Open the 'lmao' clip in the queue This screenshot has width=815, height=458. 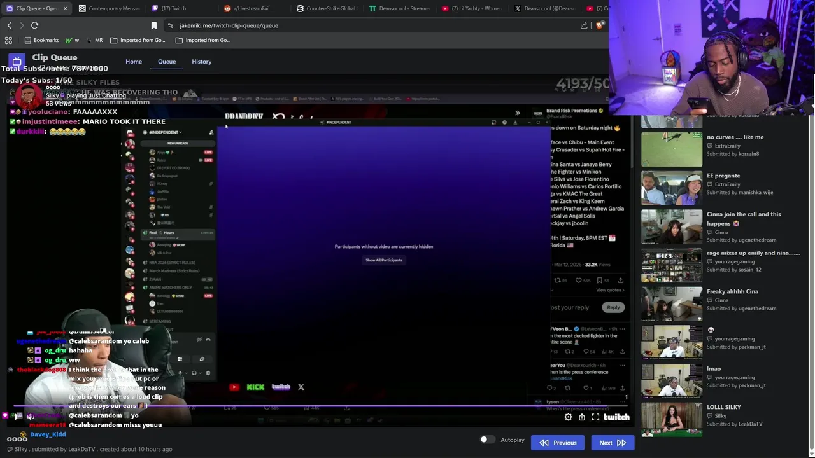(672, 381)
